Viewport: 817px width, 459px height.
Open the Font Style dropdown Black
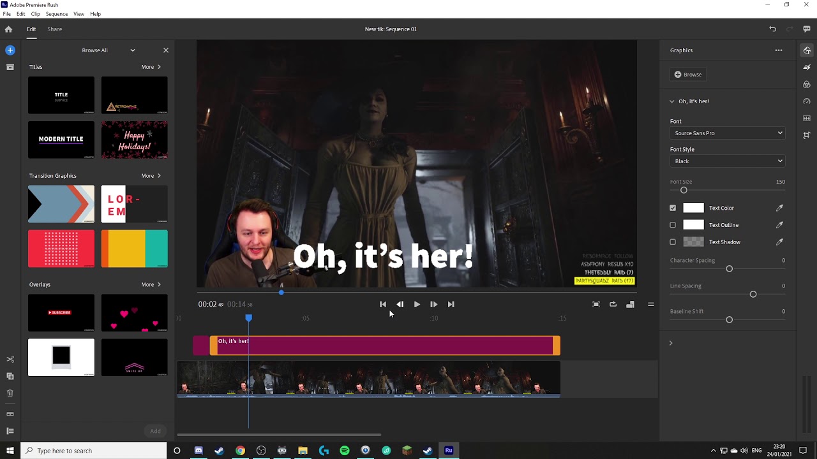pos(728,161)
